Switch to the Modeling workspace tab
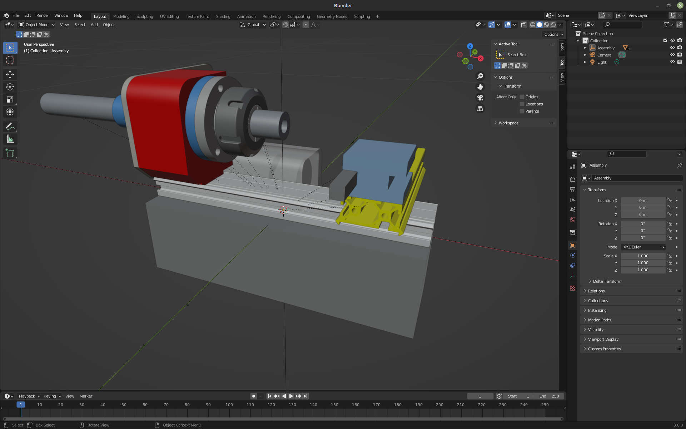 tap(121, 16)
